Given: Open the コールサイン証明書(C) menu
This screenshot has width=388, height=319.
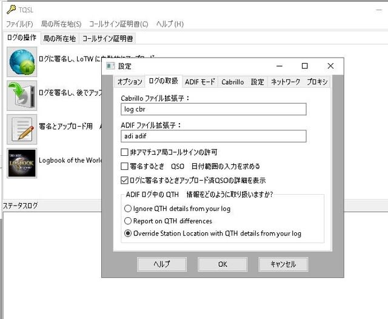Looking at the screenshot, I should pyautogui.click(x=118, y=24).
